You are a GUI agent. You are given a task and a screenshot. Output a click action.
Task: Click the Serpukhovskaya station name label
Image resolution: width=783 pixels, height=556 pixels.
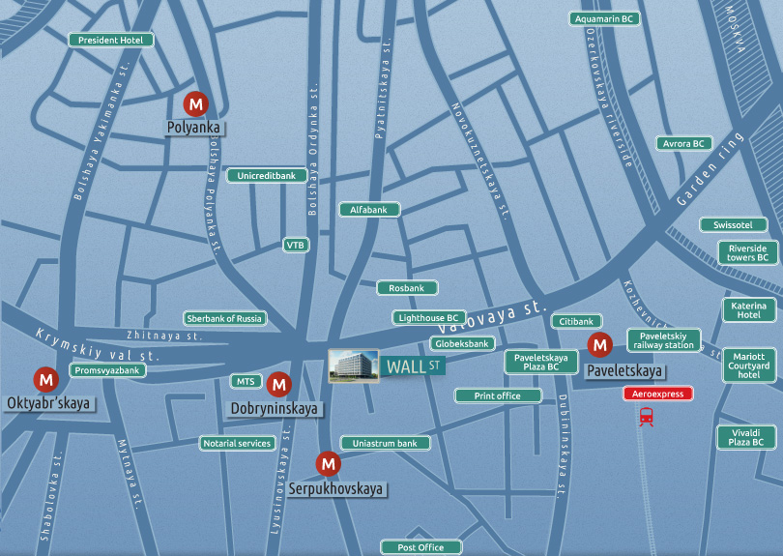coord(335,488)
